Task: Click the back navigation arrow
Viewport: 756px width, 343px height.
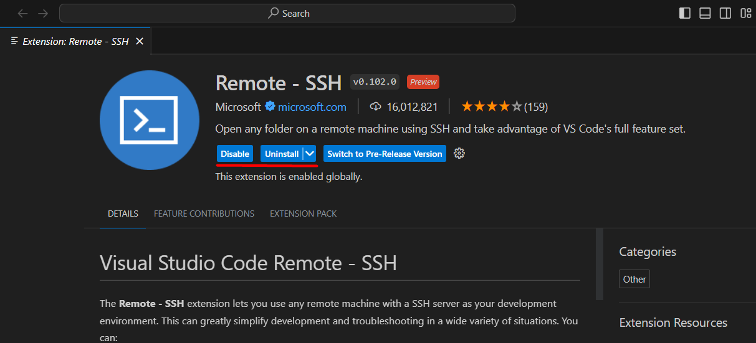Action: coord(23,13)
